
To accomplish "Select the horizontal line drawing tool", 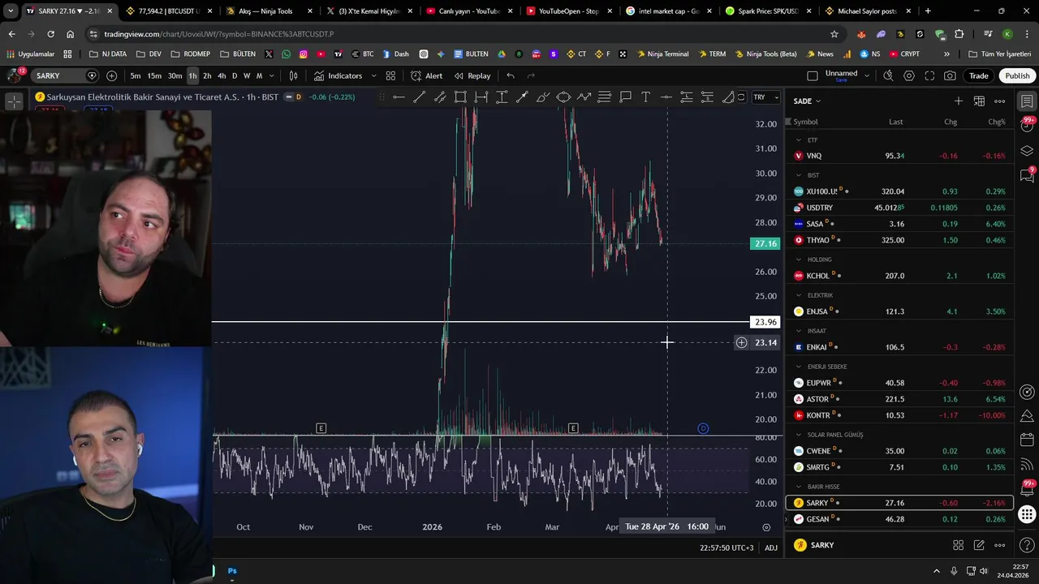I will 399,97.
